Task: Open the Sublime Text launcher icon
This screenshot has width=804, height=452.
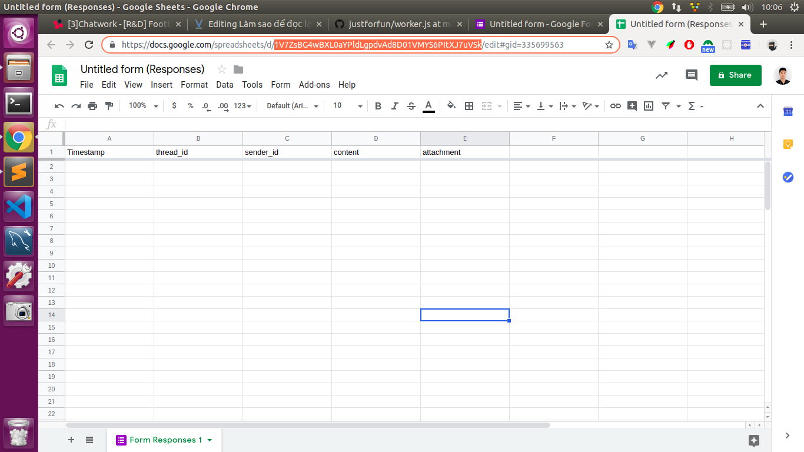Action: tap(19, 172)
